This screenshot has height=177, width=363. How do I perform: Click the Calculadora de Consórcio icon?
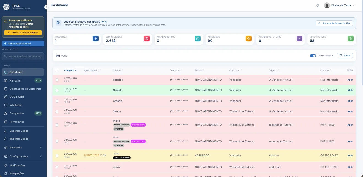(6, 89)
